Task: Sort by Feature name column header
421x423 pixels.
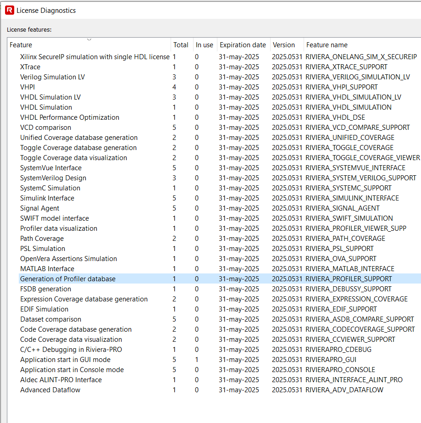Action: coord(327,45)
